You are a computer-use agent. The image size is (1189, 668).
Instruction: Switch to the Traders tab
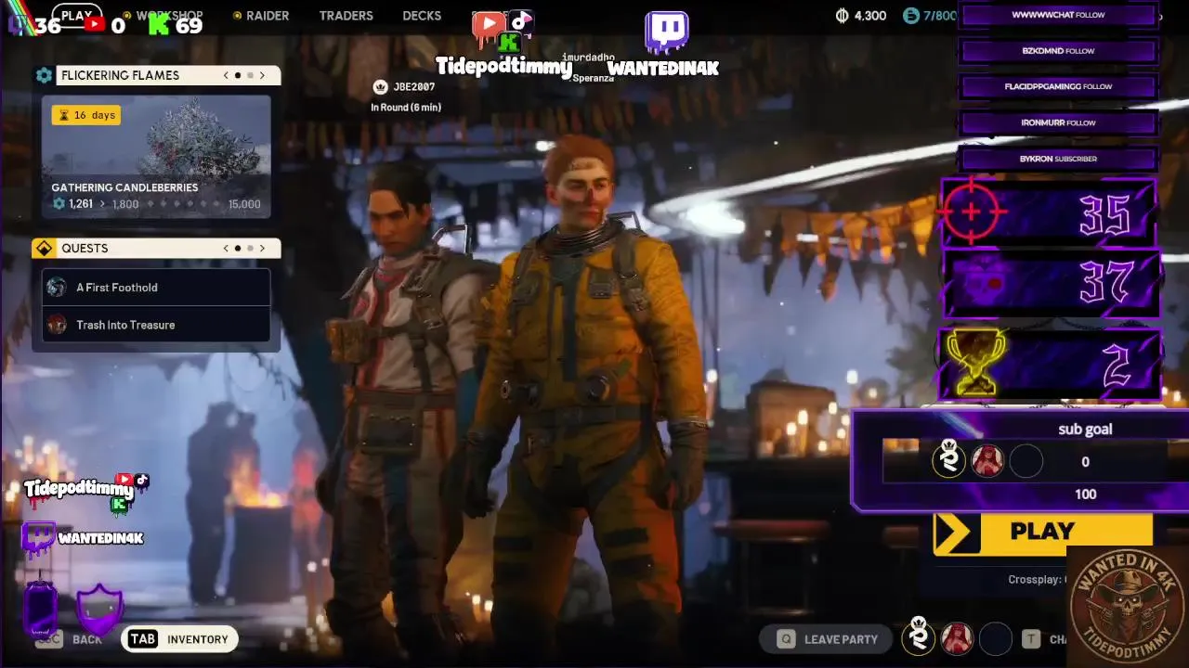pos(346,16)
